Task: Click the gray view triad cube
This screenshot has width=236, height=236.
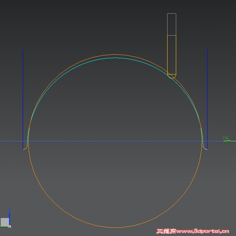Action: click(5, 222)
